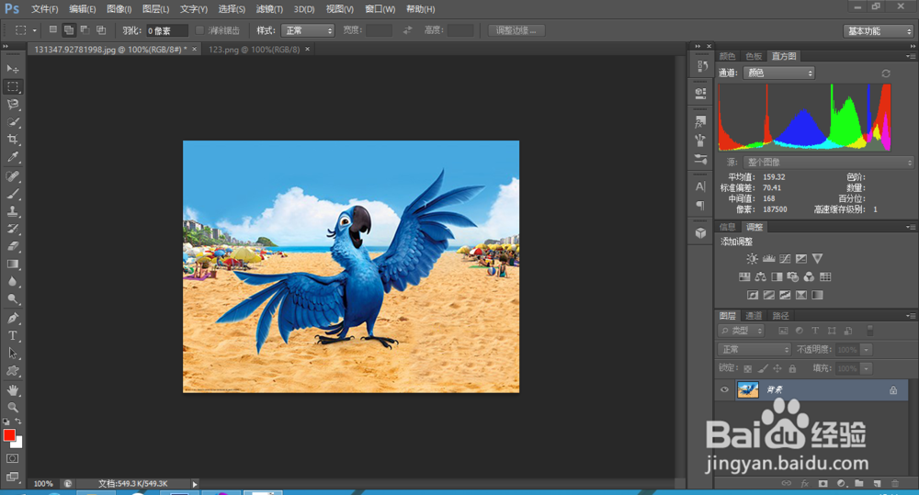Open the 类型 layer filter dropdown
This screenshot has width=919, height=495.
pyautogui.click(x=742, y=331)
